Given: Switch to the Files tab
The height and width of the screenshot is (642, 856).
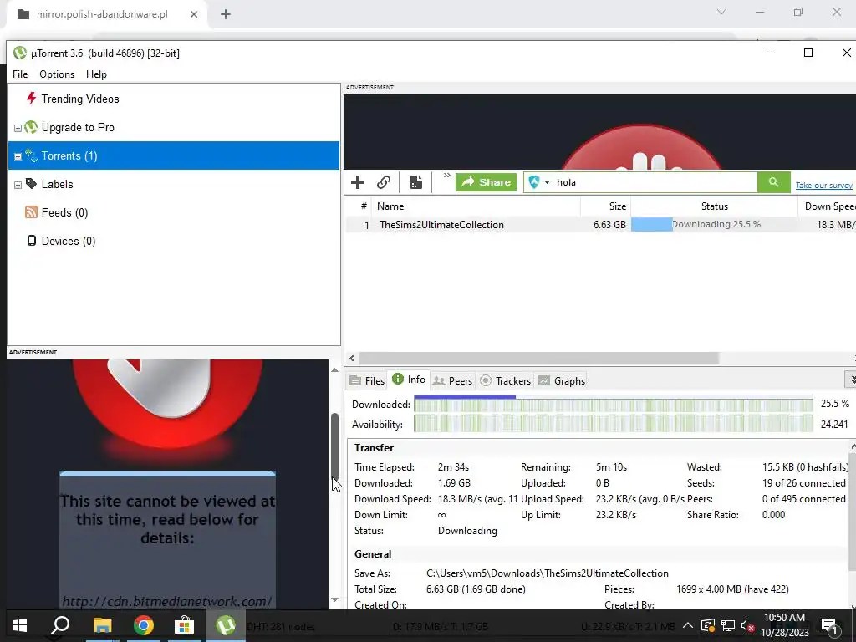Looking at the screenshot, I should (x=367, y=380).
